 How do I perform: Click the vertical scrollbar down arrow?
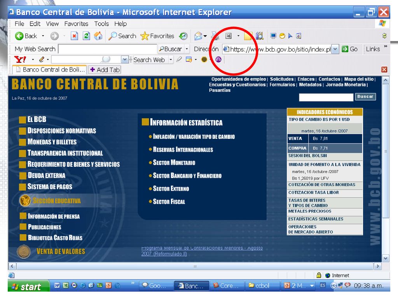[386, 259]
